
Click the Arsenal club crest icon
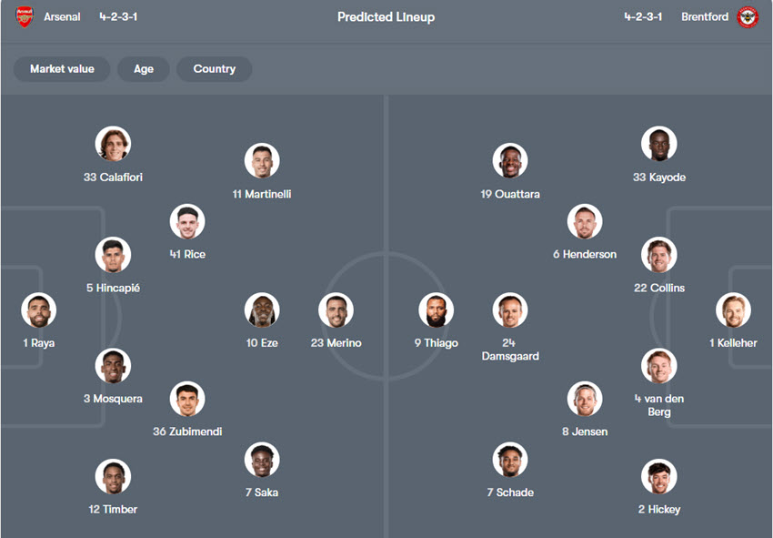[x=25, y=16]
